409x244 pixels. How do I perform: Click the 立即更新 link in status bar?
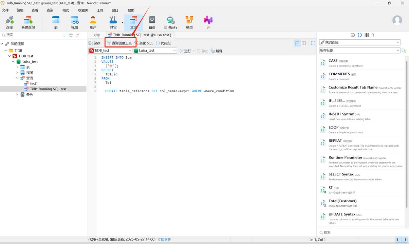(164, 240)
